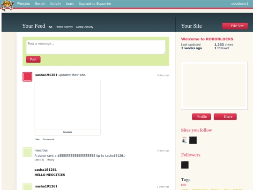
Task: Click the Neocities cat logo
Action: point(7,5)
